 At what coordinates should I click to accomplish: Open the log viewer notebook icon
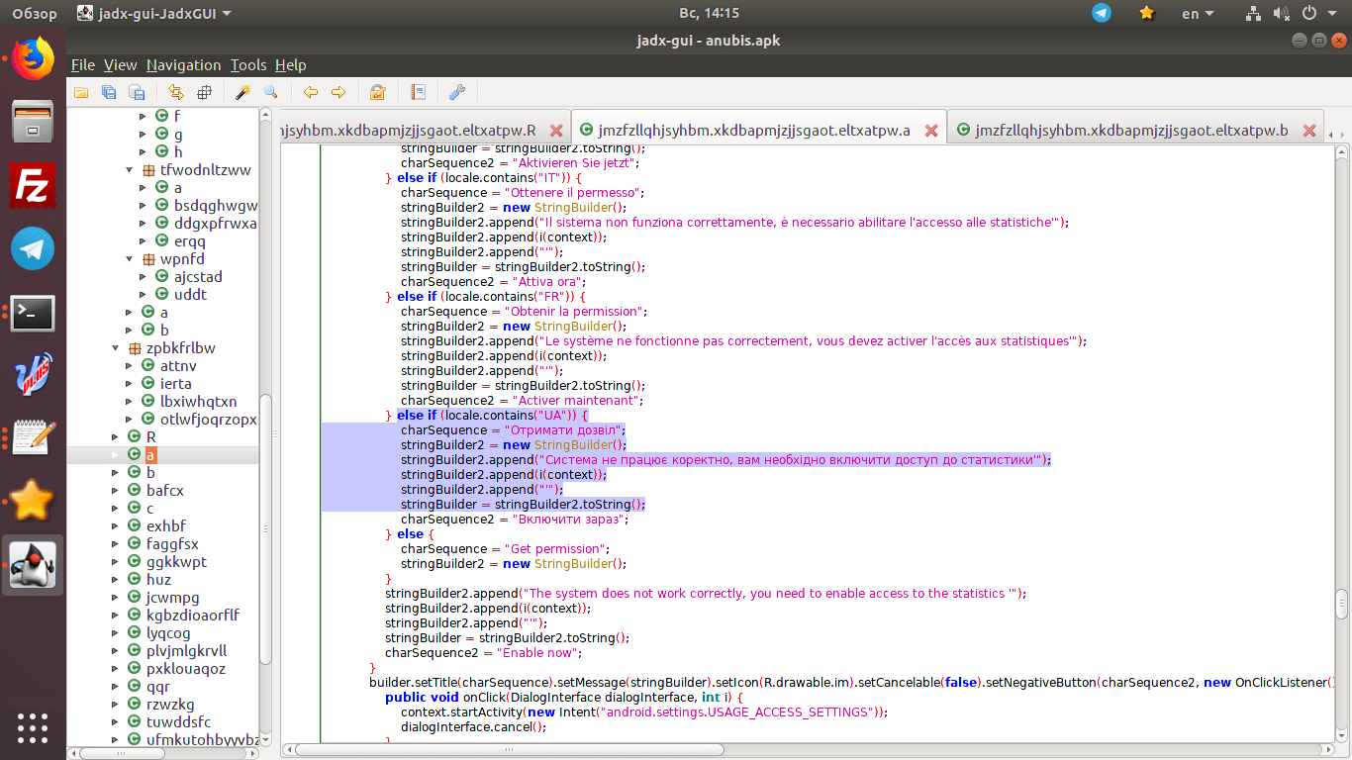418,92
